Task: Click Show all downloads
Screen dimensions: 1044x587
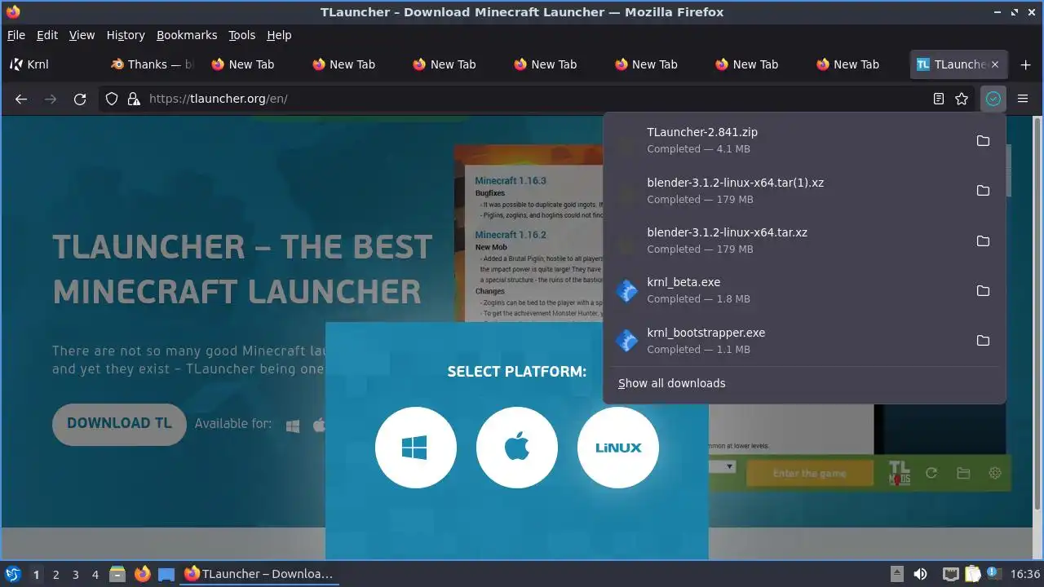Action: click(x=671, y=383)
